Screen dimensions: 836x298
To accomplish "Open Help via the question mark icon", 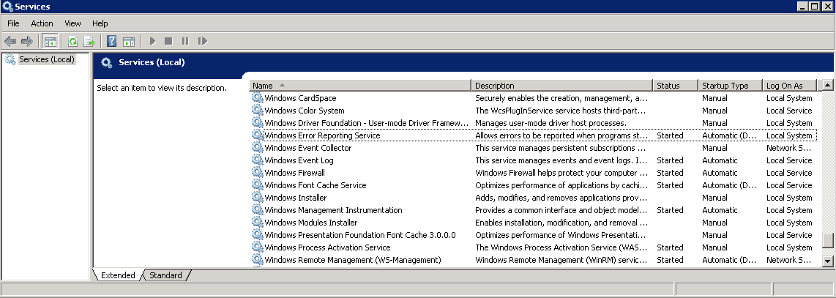I will [112, 42].
